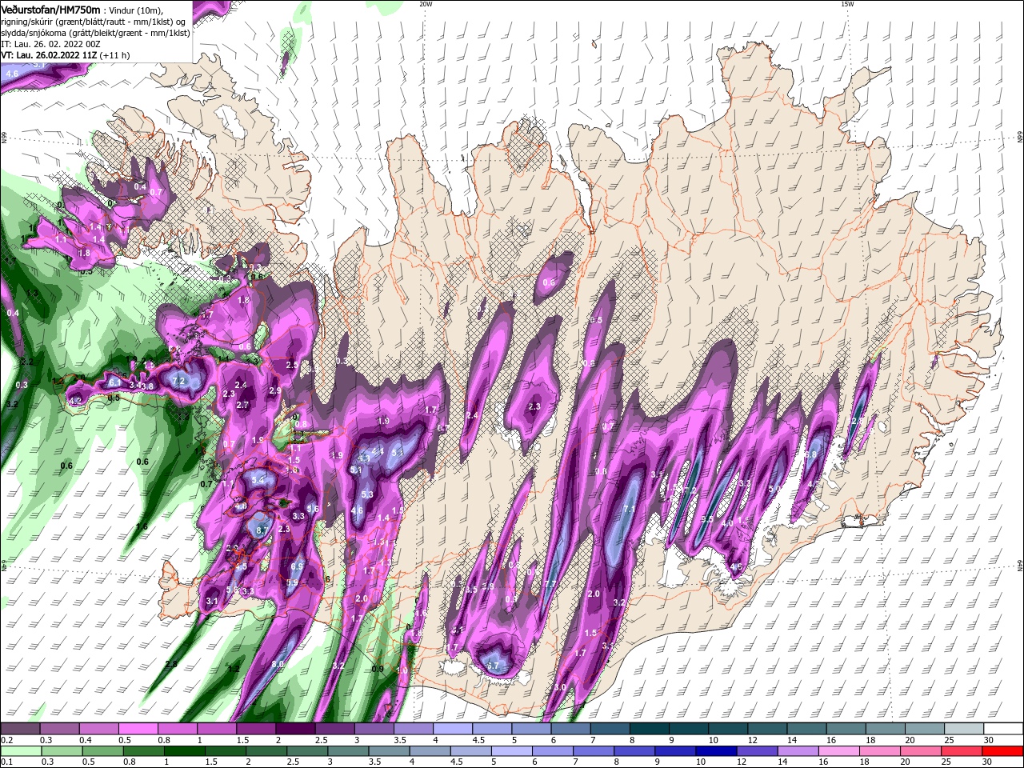Click the 5.0 precipitation value in the southeast
The height and width of the screenshot is (768, 1024).
774,489
